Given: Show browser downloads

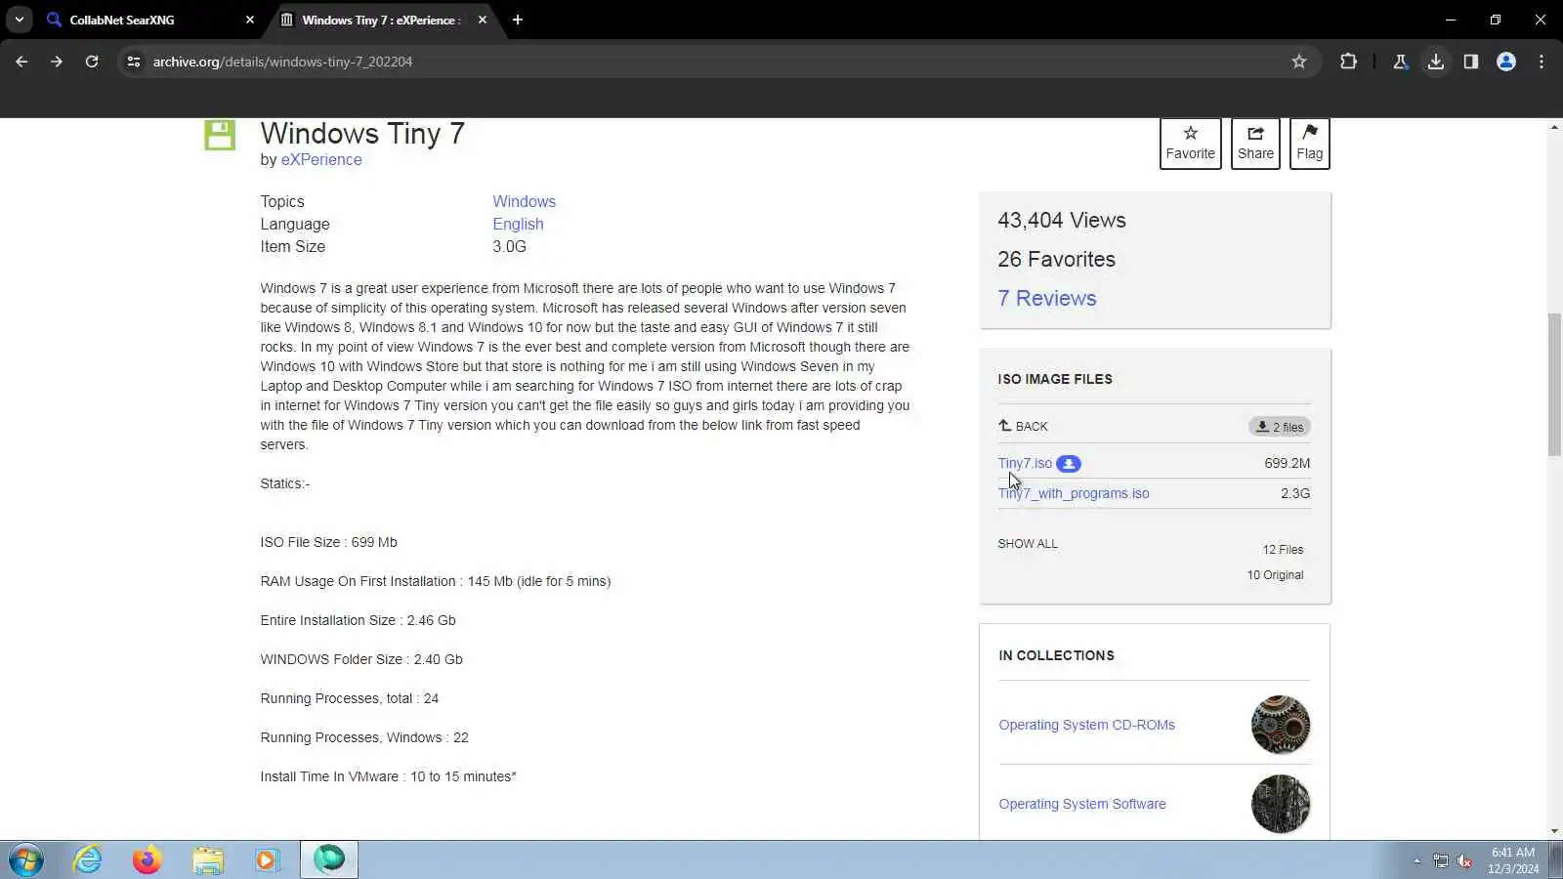Looking at the screenshot, I should click(x=1435, y=62).
